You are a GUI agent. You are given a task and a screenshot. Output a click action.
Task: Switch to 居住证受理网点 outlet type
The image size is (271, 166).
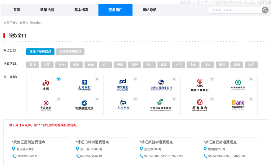[70, 51]
